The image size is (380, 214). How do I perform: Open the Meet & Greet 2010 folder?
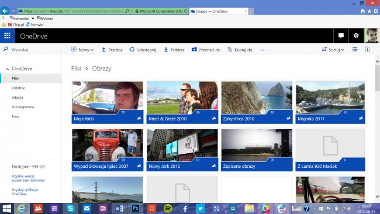(x=182, y=102)
